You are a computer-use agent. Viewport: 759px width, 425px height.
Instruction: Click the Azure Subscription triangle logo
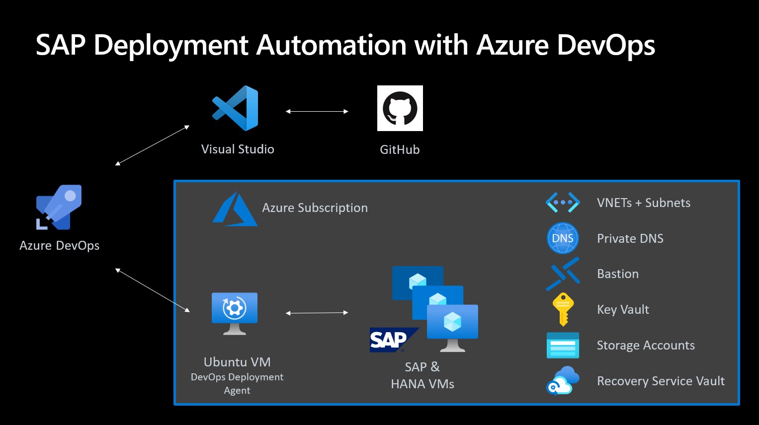235,209
